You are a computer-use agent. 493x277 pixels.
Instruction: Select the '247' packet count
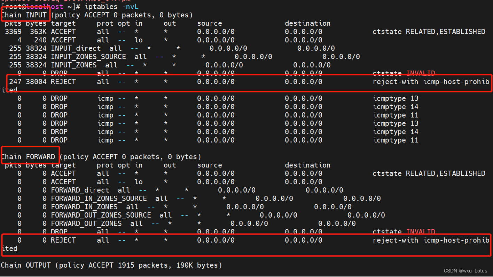click(15, 82)
